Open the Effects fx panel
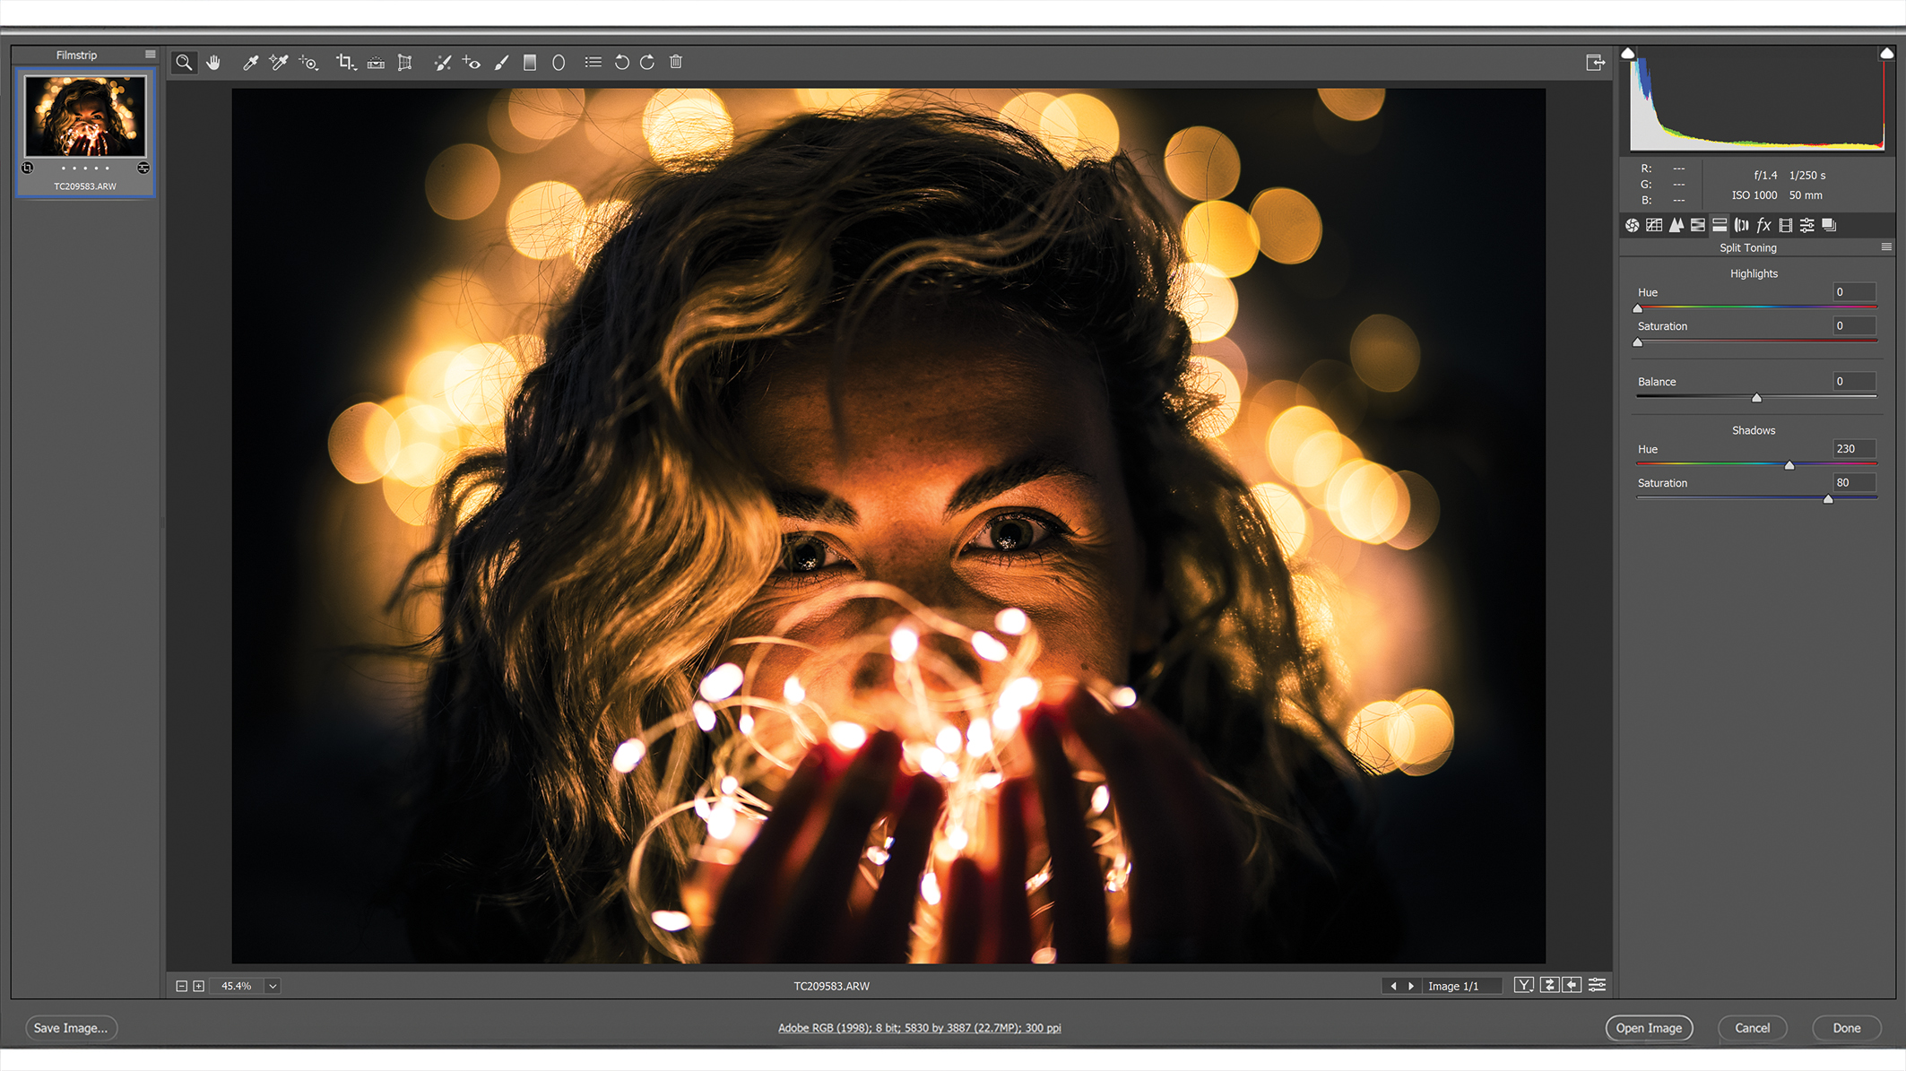Viewport: 1906px width, 1071px height. 1763,225
